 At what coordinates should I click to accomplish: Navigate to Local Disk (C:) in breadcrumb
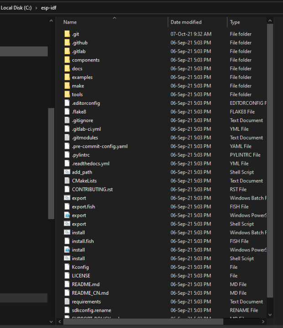tap(16, 8)
